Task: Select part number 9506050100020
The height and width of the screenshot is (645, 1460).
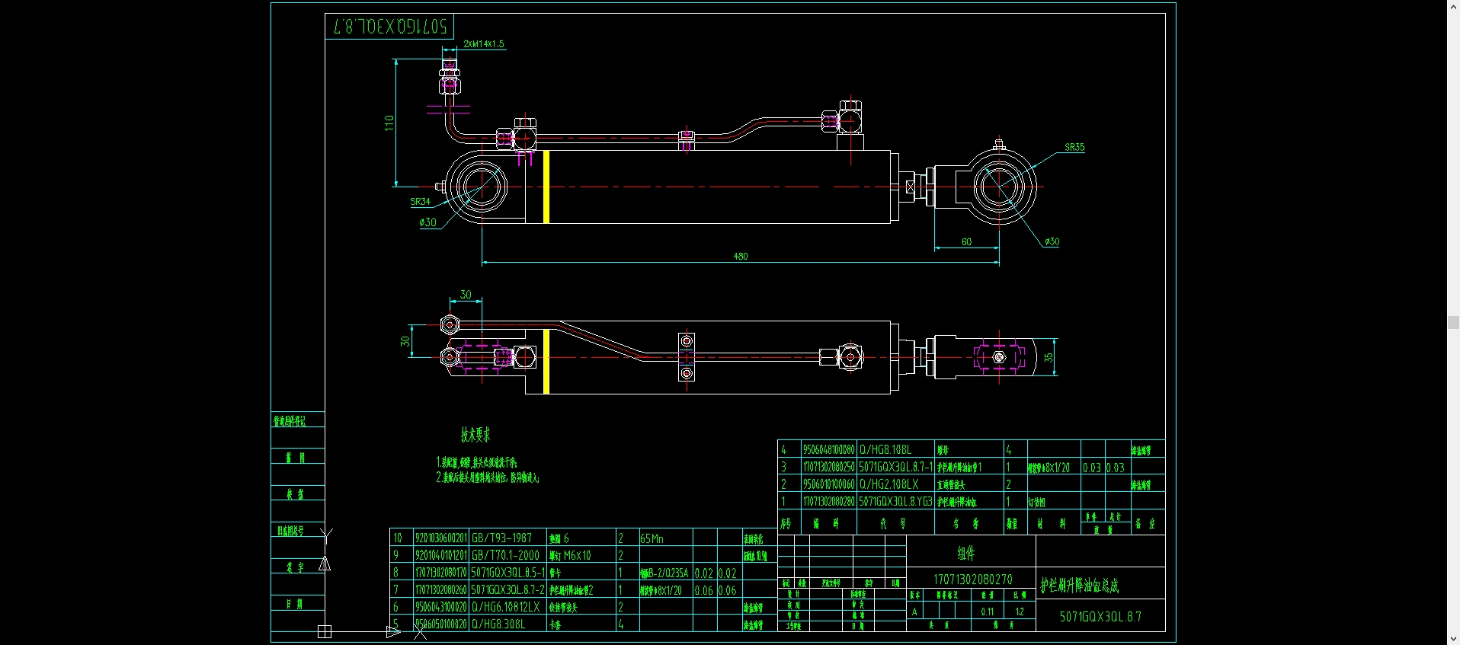Action: [x=441, y=624]
